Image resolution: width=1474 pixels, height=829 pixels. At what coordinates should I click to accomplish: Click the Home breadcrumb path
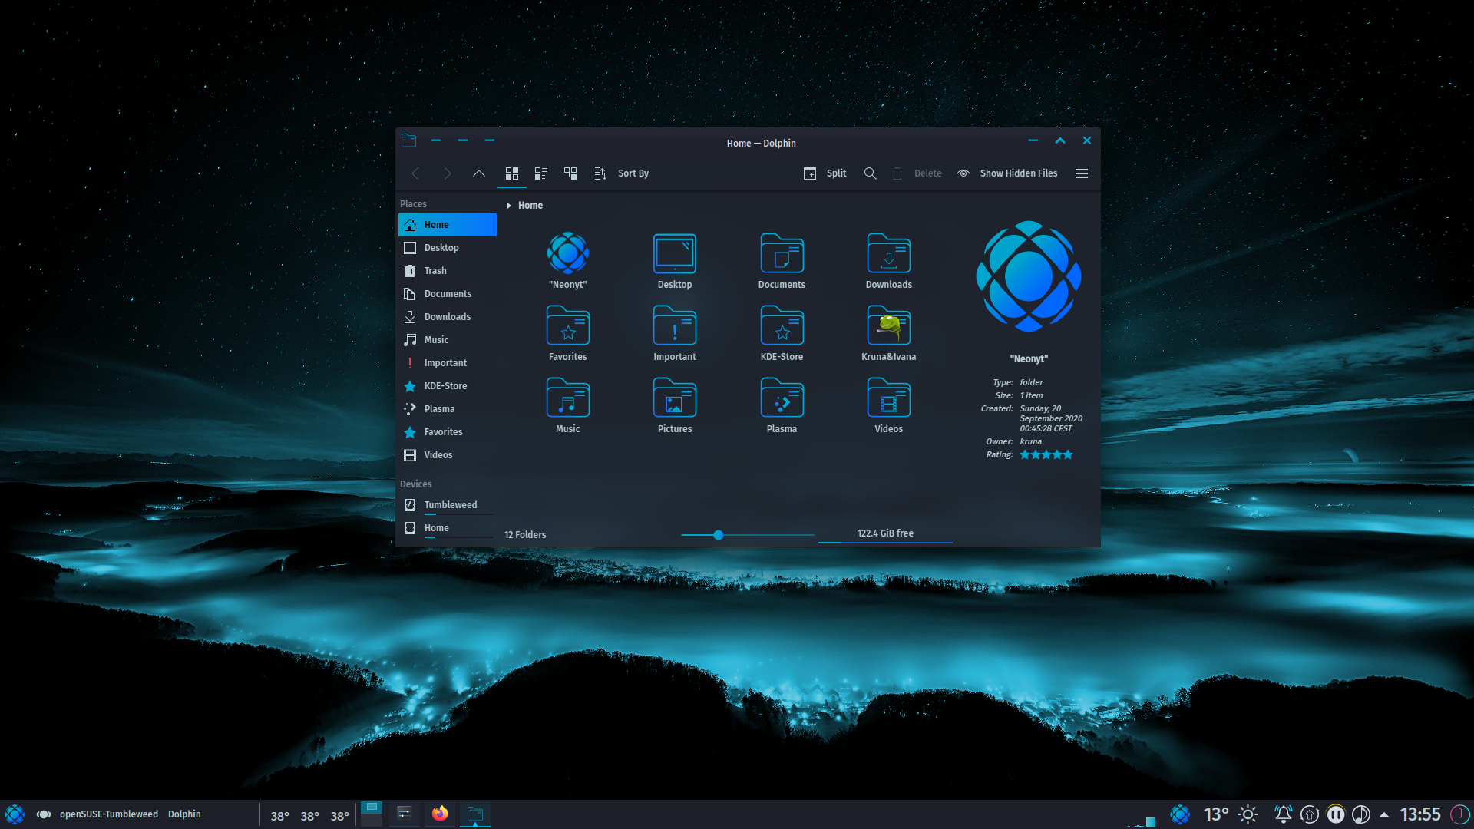point(530,206)
